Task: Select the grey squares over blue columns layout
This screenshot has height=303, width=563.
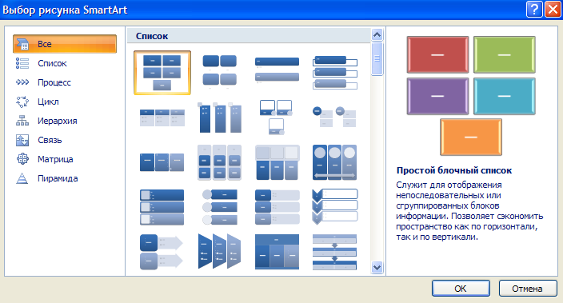Action: 277,162
